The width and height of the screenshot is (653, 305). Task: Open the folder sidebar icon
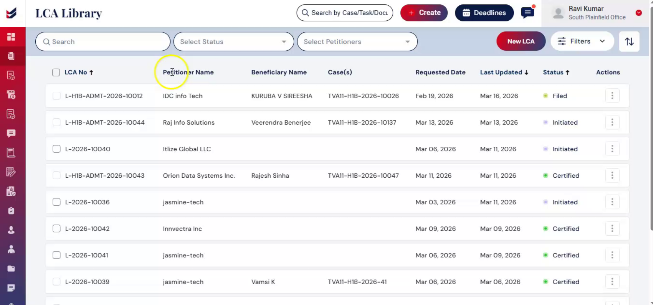tap(11, 269)
